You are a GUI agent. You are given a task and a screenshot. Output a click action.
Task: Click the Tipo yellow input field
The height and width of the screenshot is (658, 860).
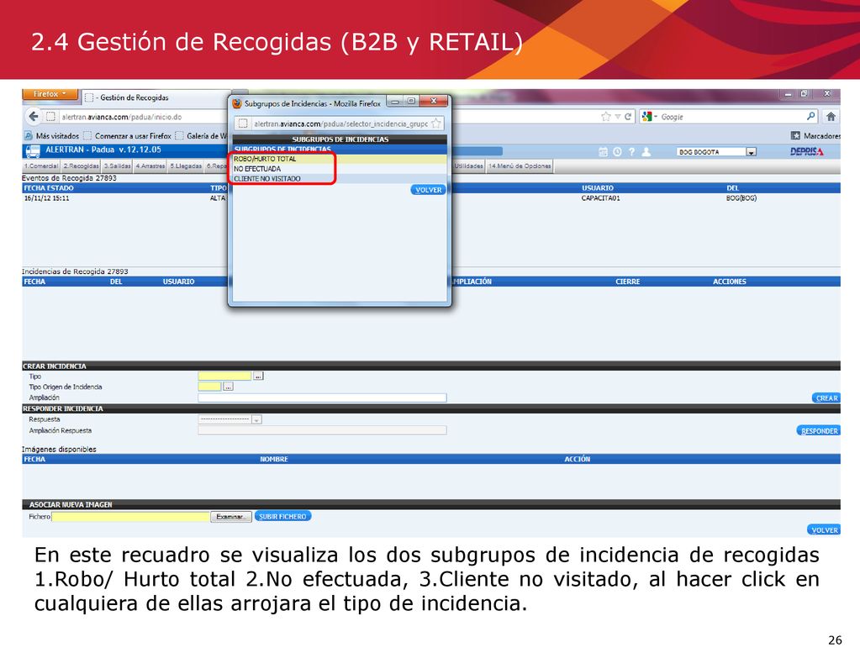click(x=224, y=376)
